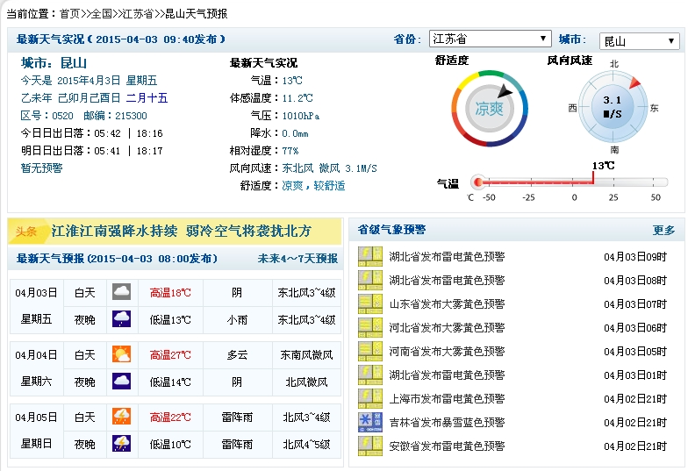
Task: Click the 省级气象预警 panel title
Action: (x=392, y=230)
